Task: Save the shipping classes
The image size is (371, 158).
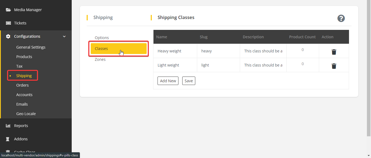Action: coord(189,81)
